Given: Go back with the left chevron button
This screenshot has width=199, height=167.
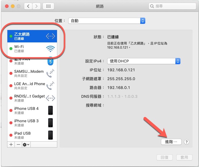Looking at the screenshot, I should [x=28, y=6].
